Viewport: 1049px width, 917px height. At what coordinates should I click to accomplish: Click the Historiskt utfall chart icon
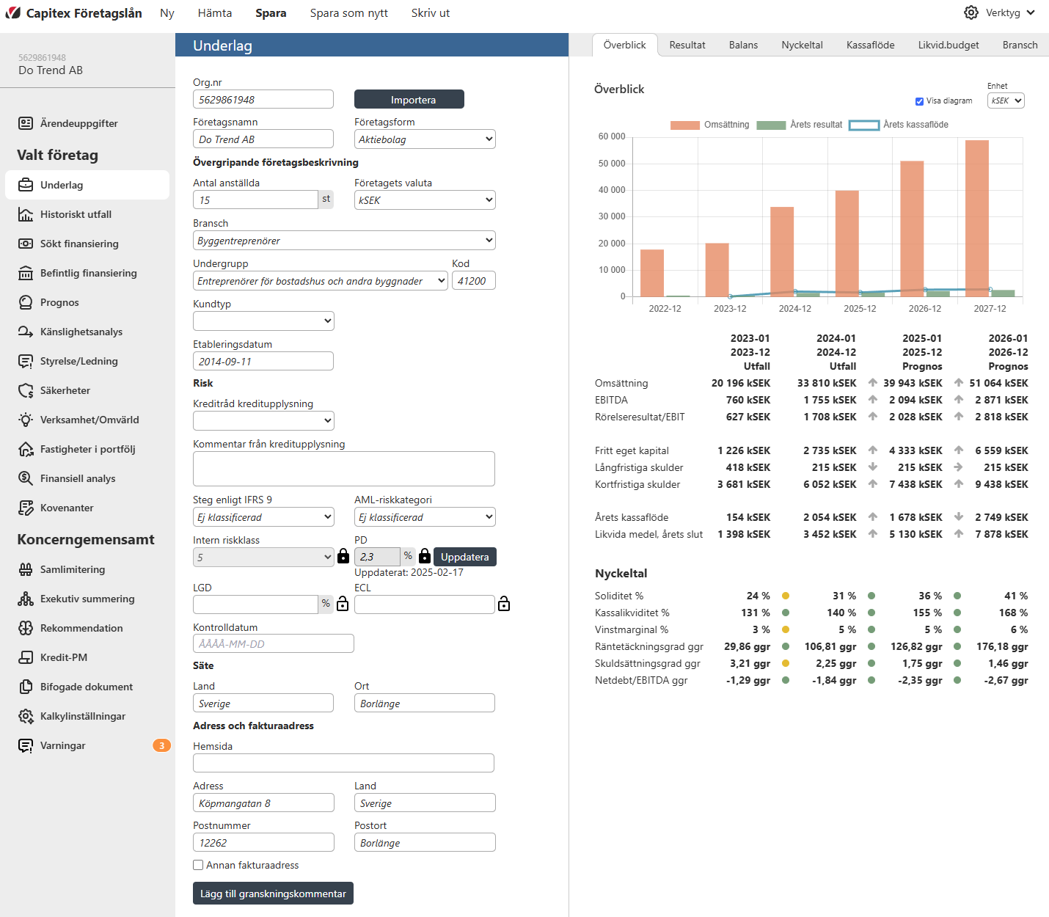point(26,214)
